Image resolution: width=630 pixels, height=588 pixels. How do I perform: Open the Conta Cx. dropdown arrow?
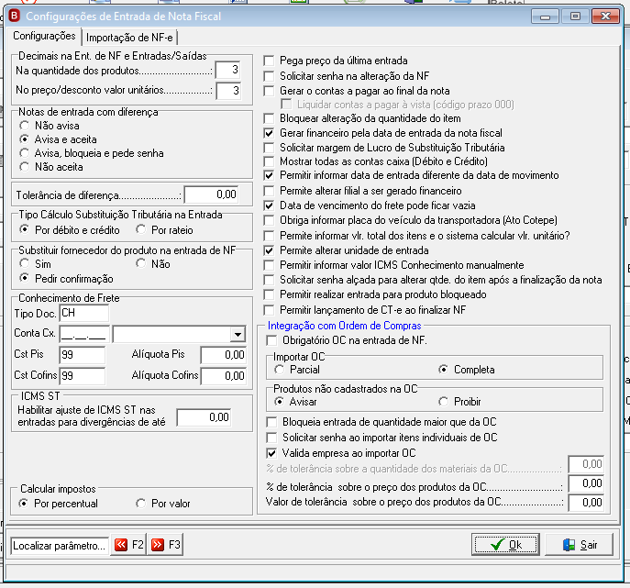tap(238, 334)
